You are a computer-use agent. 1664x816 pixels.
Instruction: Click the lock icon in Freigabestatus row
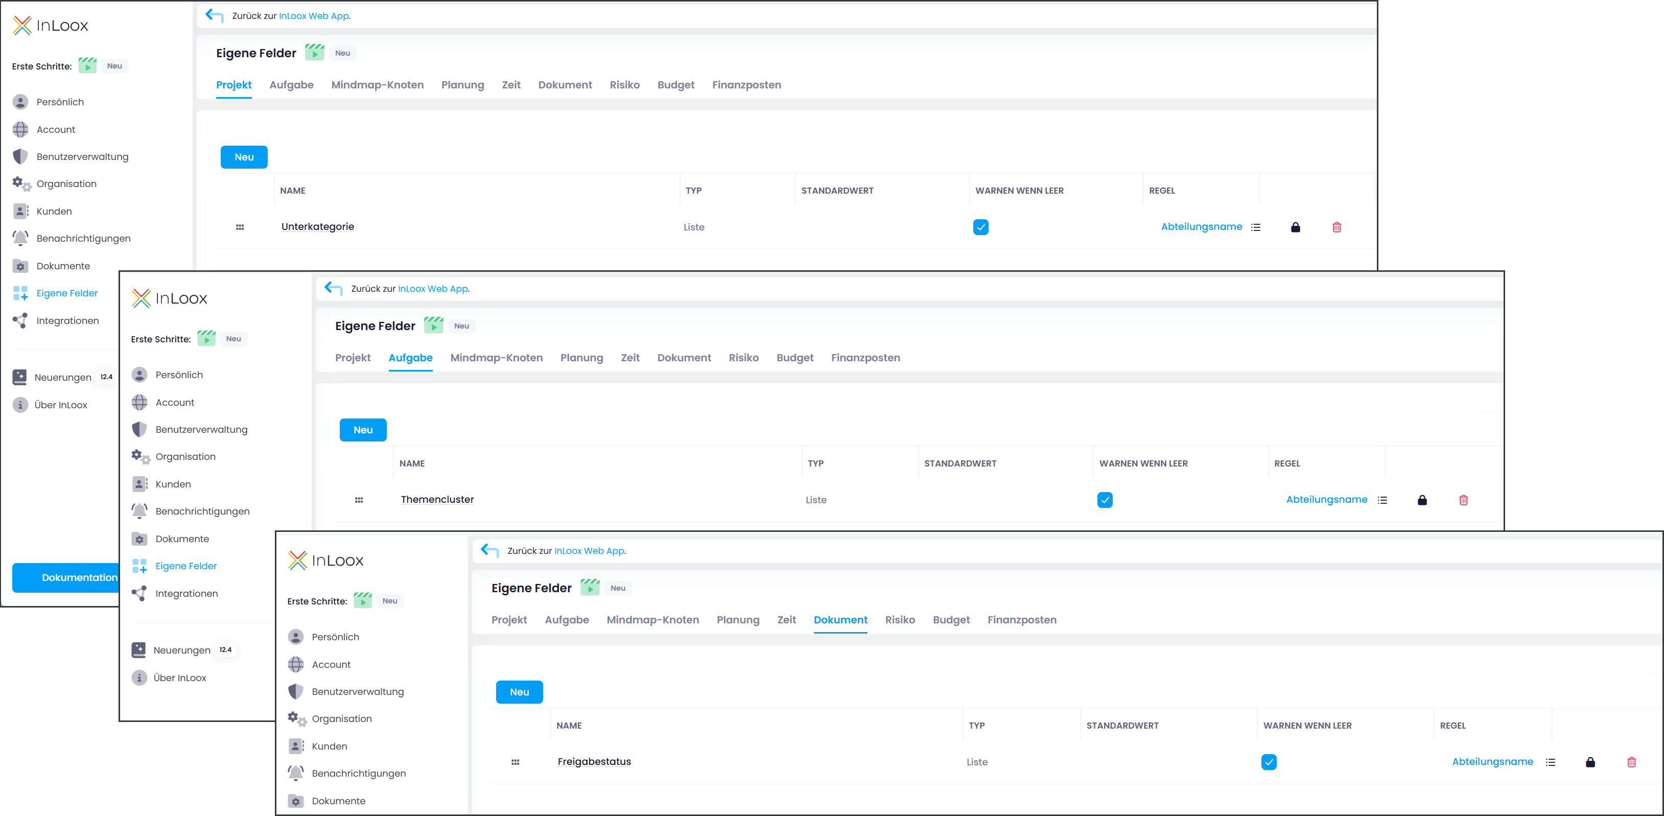[1590, 762]
